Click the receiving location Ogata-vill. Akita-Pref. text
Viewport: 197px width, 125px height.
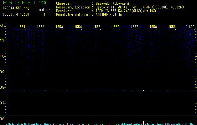point(140,7)
